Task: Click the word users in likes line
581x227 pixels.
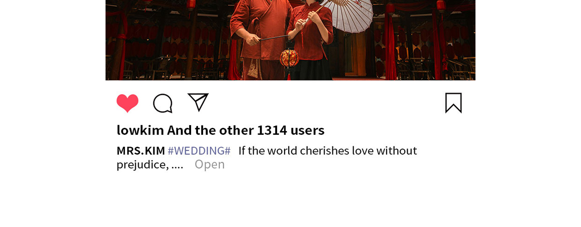Action: coord(308,130)
